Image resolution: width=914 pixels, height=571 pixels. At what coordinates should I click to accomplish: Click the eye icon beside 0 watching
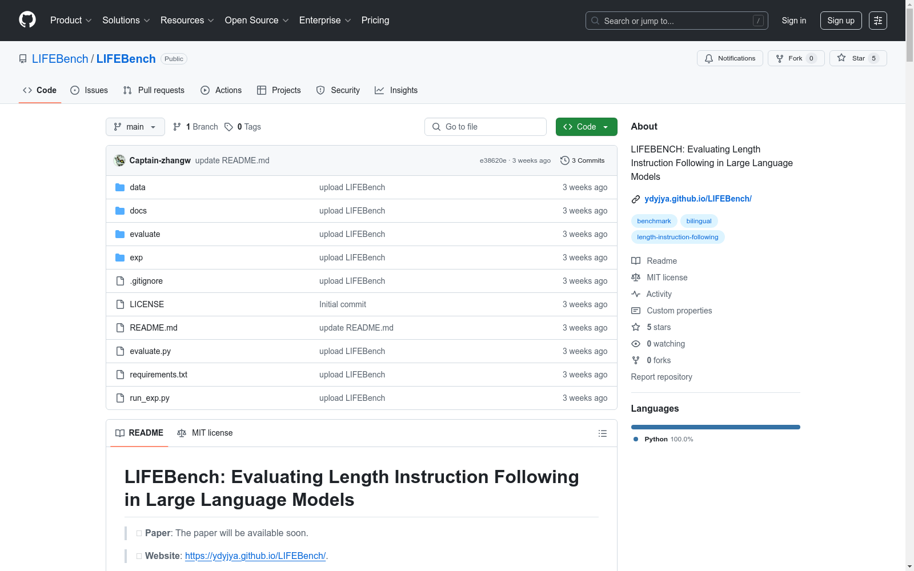tap(636, 344)
